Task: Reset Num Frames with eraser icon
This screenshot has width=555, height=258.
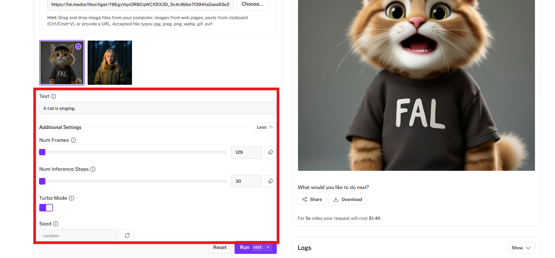Action: coord(270,152)
